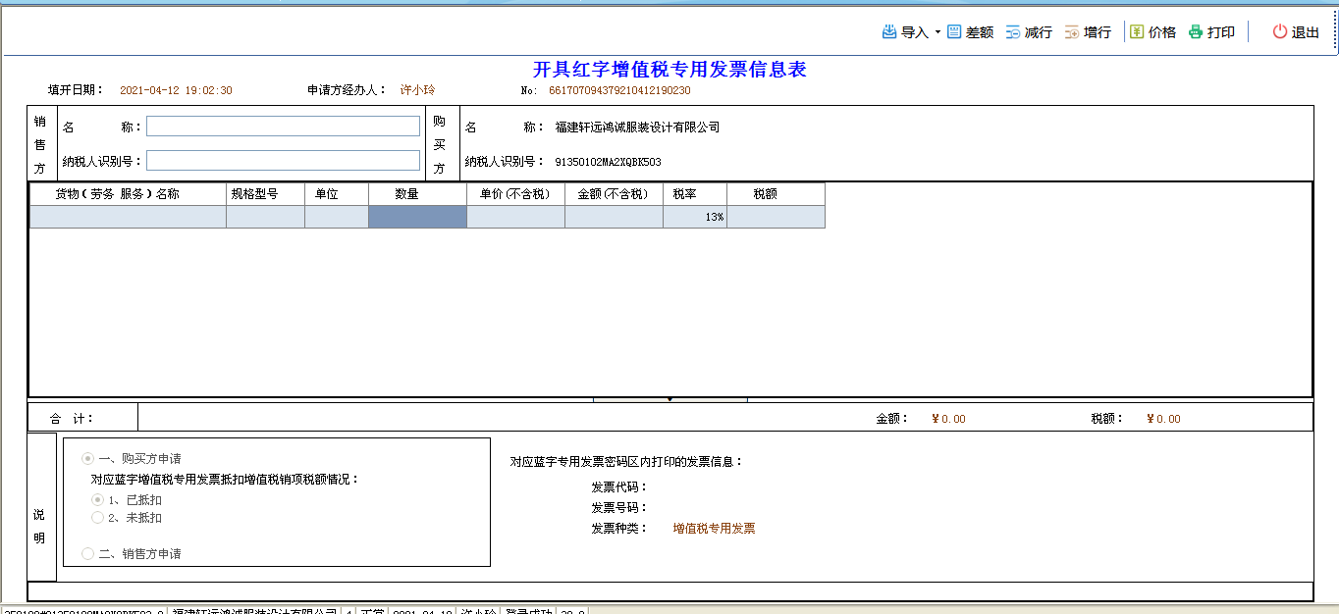Viewport: 1339px width, 614px height.
Task: Click the 货物(劳务 服务)名称 cell in first row
Action: tap(128, 217)
